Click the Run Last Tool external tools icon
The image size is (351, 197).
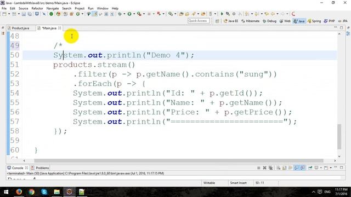coord(139,14)
